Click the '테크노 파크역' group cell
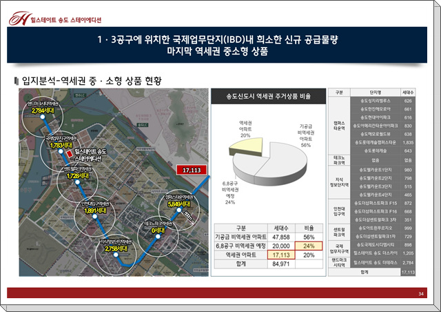The height and width of the screenshot is (312, 441). coord(339,160)
